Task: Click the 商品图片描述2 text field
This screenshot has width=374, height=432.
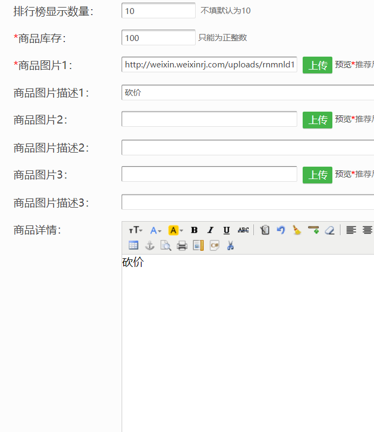Action: (248, 147)
